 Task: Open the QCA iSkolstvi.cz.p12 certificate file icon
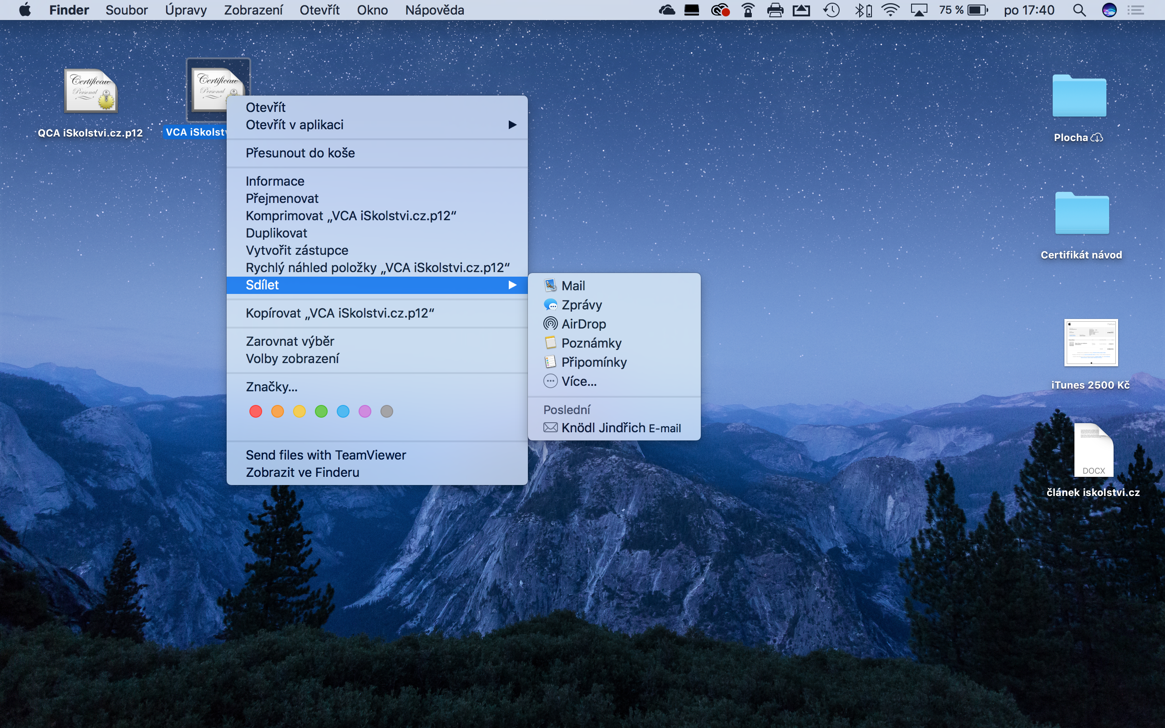(x=91, y=91)
